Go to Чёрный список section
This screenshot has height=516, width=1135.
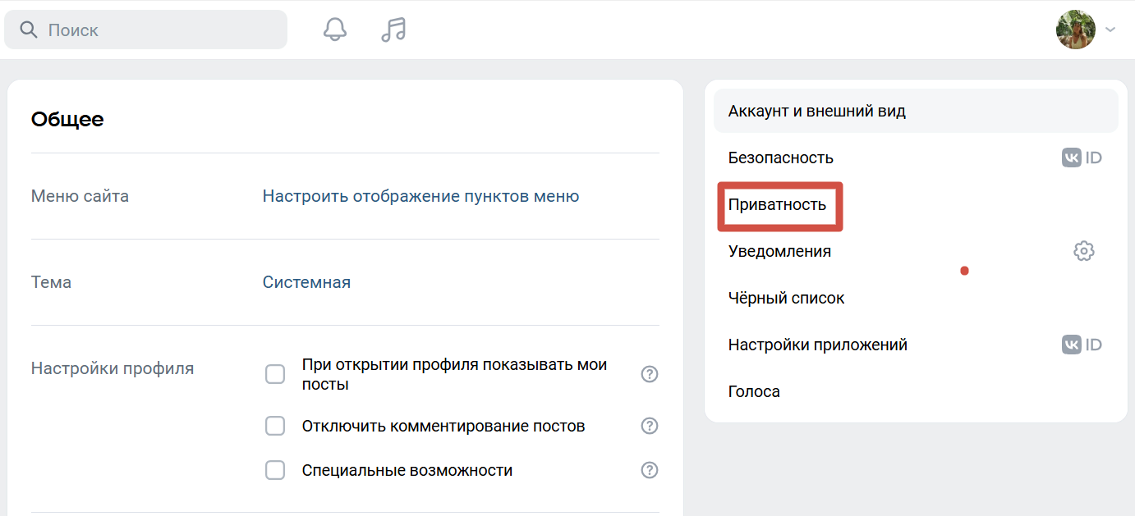tap(786, 298)
